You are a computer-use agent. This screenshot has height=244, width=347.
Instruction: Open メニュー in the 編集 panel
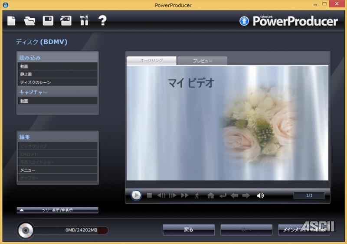tap(58, 170)
